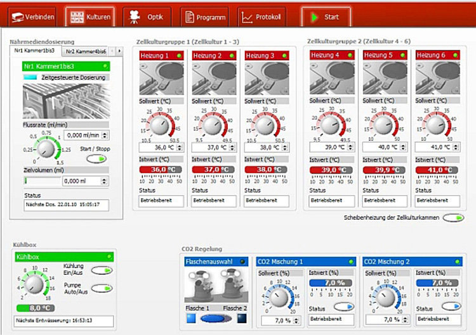Click the Heizung 5 hotplate image
The width and height of the screenshot is (476, 335).
coord(385,78)
